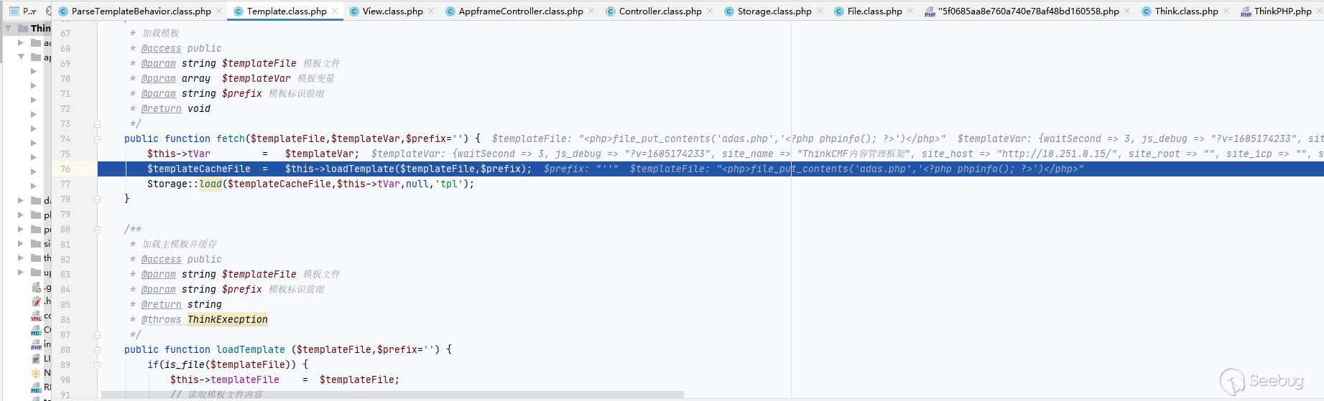Click the Project view window icon

[x=14, y=11]
